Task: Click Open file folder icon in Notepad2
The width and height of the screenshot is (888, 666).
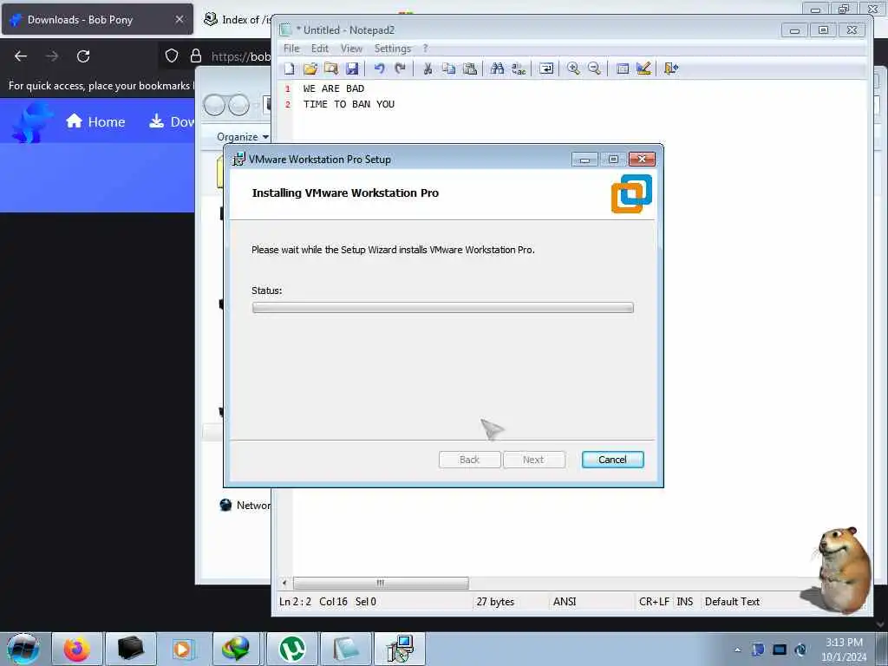Action: pos(310,69)
